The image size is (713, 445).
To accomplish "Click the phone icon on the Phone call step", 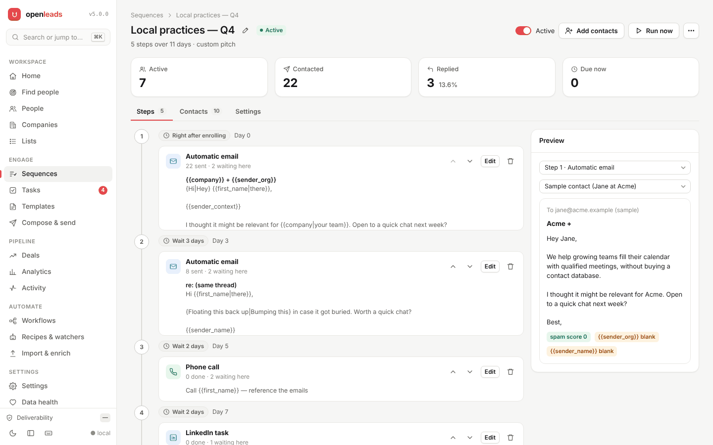I will [173, 372].
